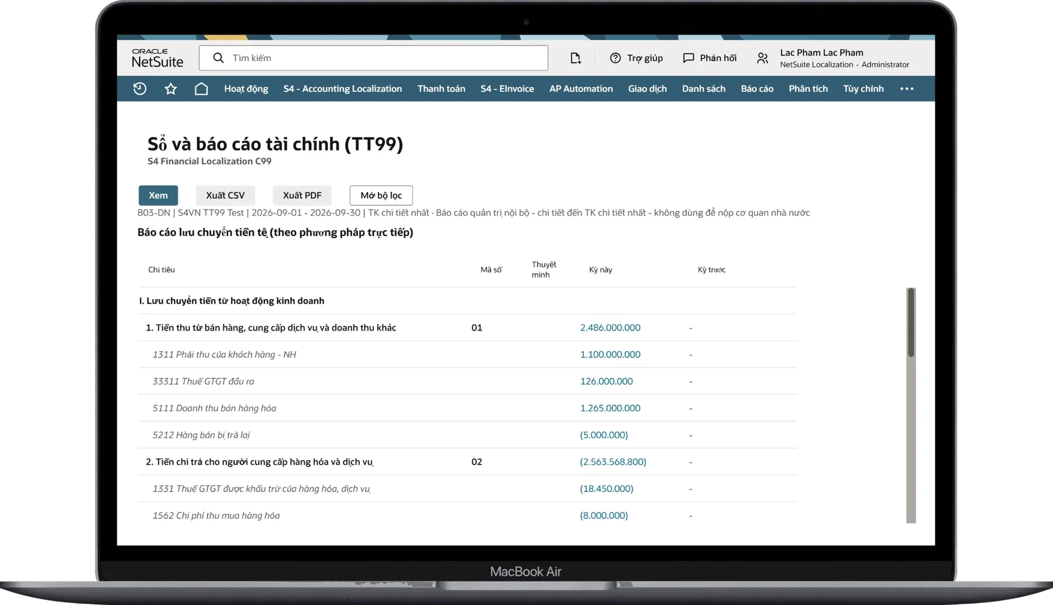The image size is (1053, 605).
Task: Open the AP Automation menu
Action: (x=581, y=89)
